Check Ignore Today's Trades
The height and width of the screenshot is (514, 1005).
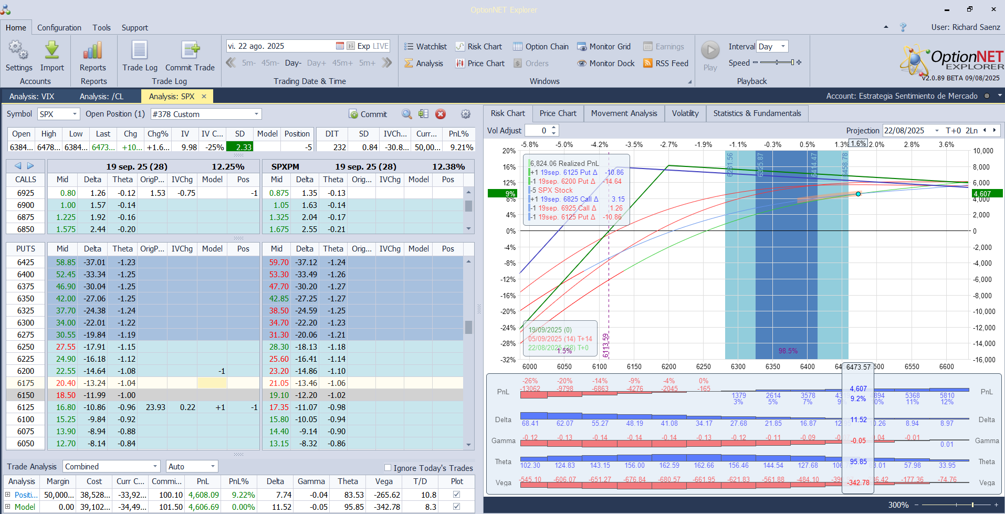(388, 468)
